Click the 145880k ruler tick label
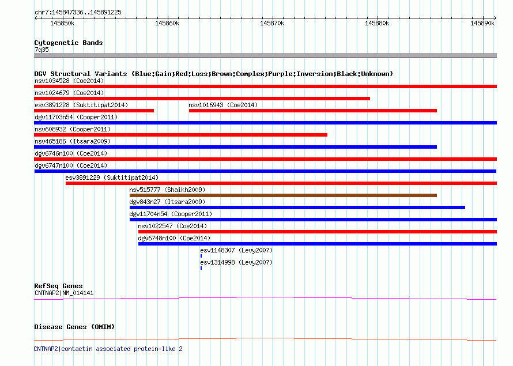The image size is (513, 366). pyautogui.click(x=377, y=23)
